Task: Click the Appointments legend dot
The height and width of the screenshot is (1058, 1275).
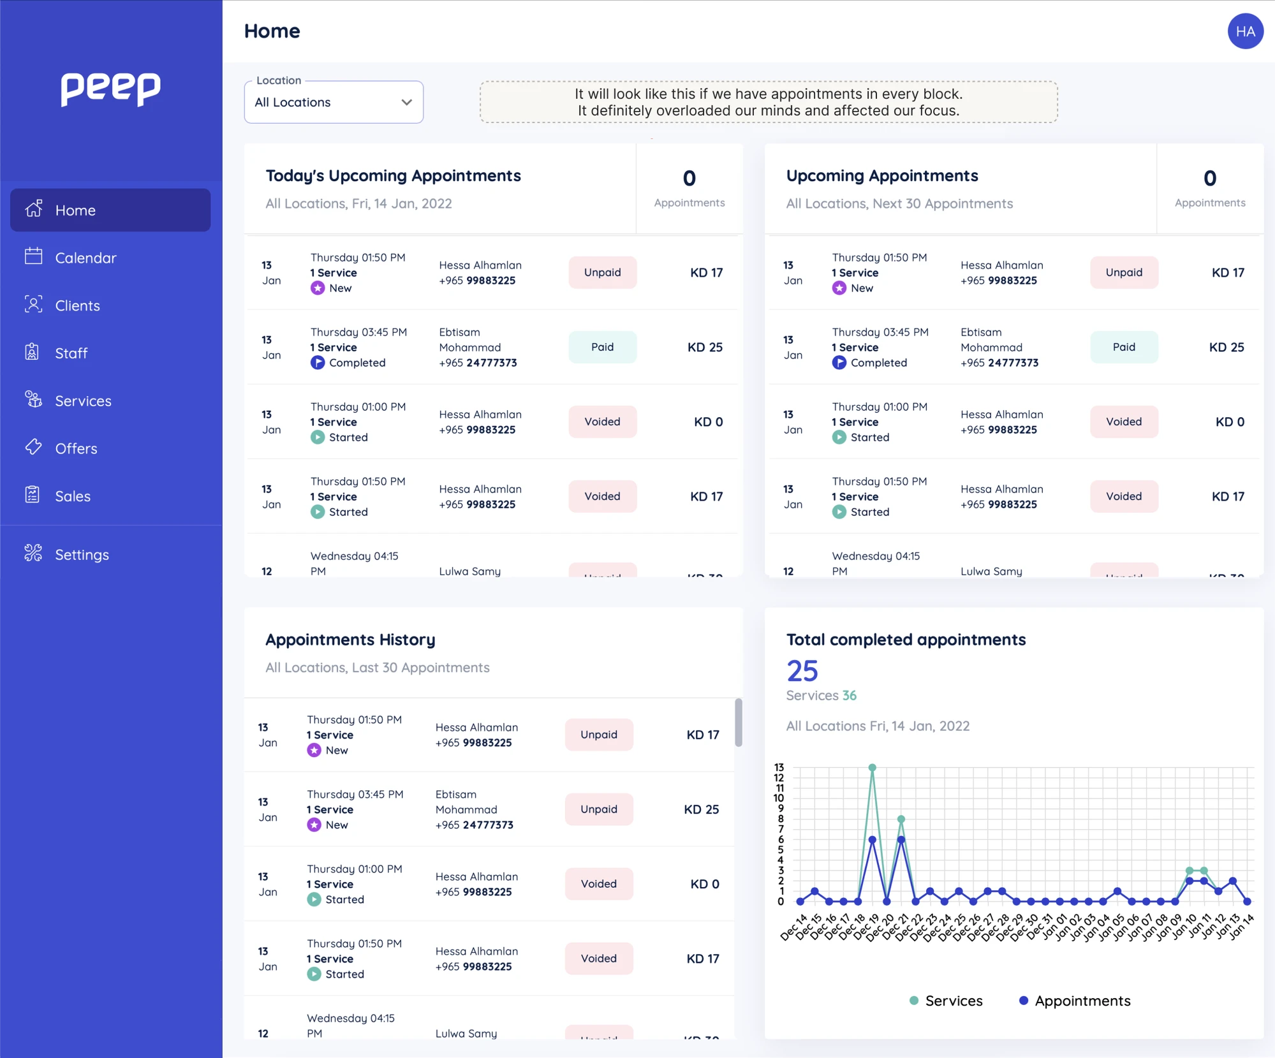Action: click(1024, 1001)
